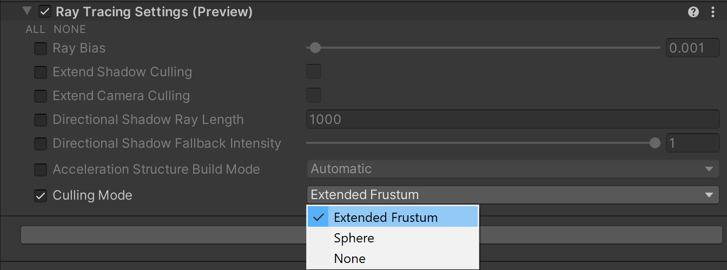Click the Directional Shadow Ray Length field
The image size is (727, 270).
[512, 120]
